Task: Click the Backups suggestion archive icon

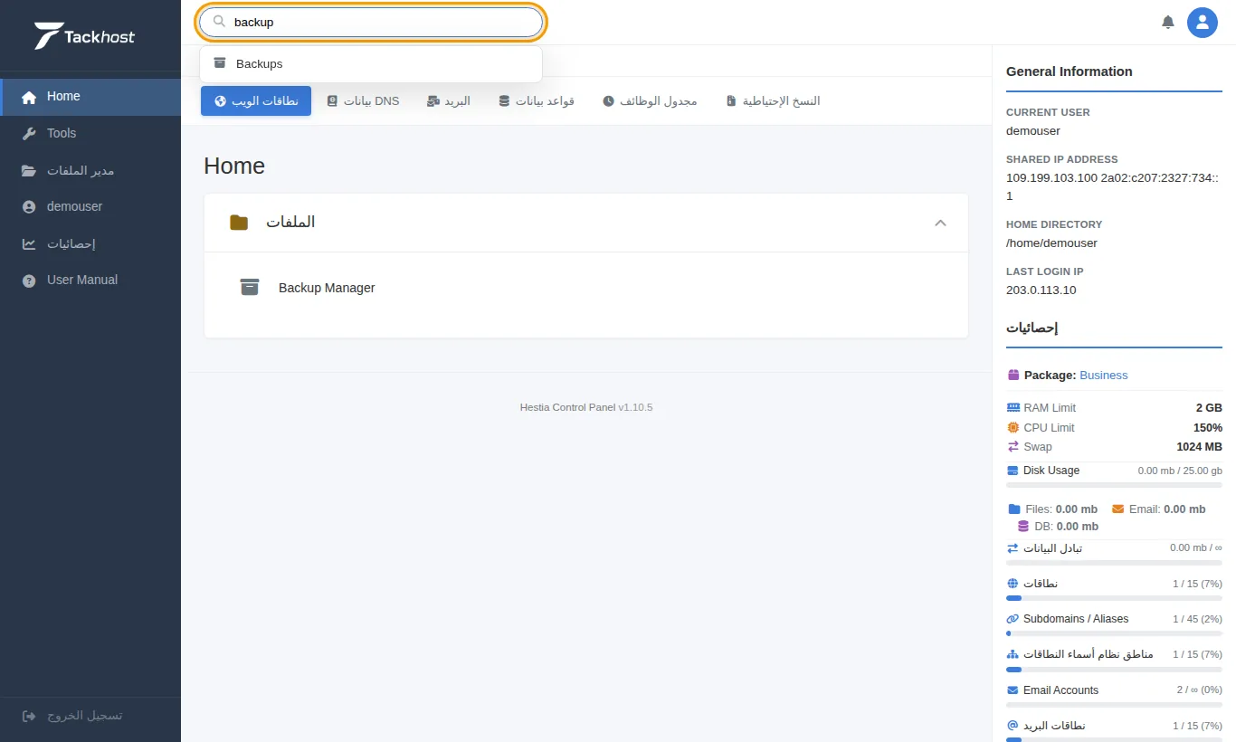Action: (x=220, y=63)
